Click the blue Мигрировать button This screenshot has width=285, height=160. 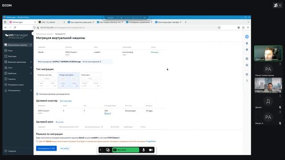point(46,148)
